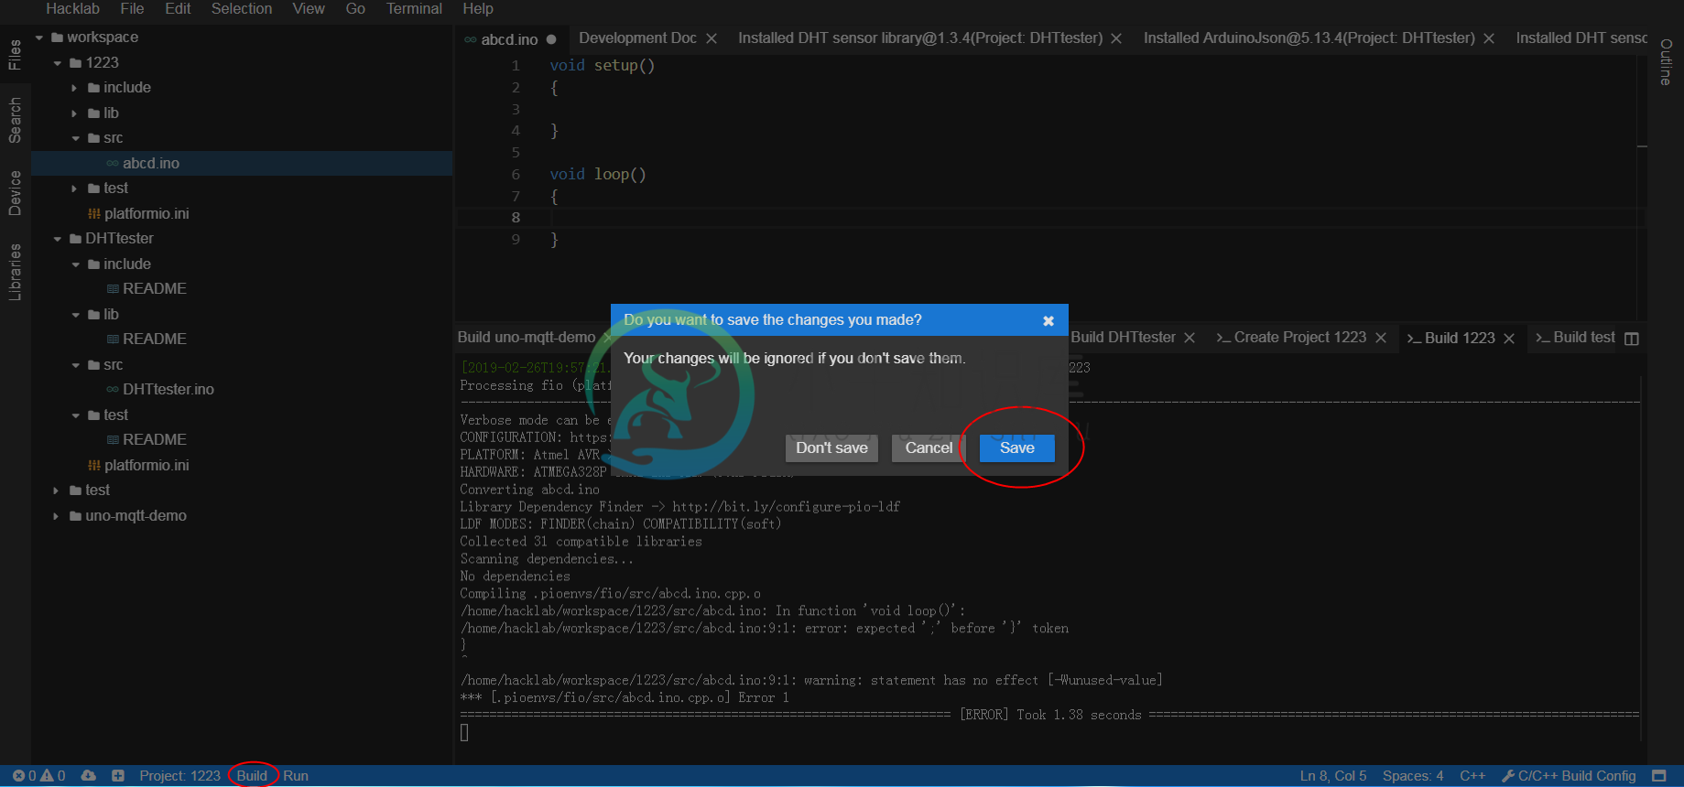The width and height of the screenshot is (1684, 787).
Task: Open the Go menu
Action: (x=355, y=8)
